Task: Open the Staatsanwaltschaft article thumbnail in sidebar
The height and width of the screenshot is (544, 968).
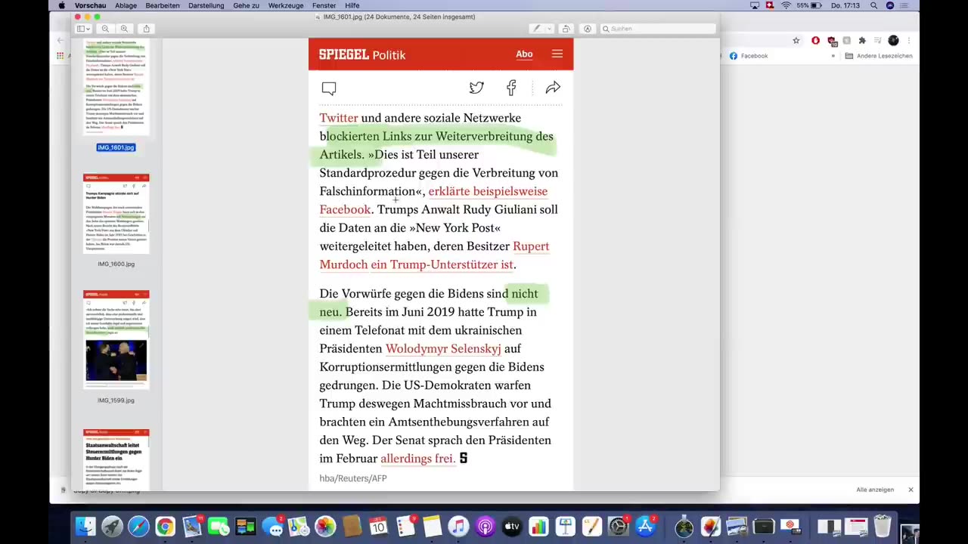Action: (116, 459)
